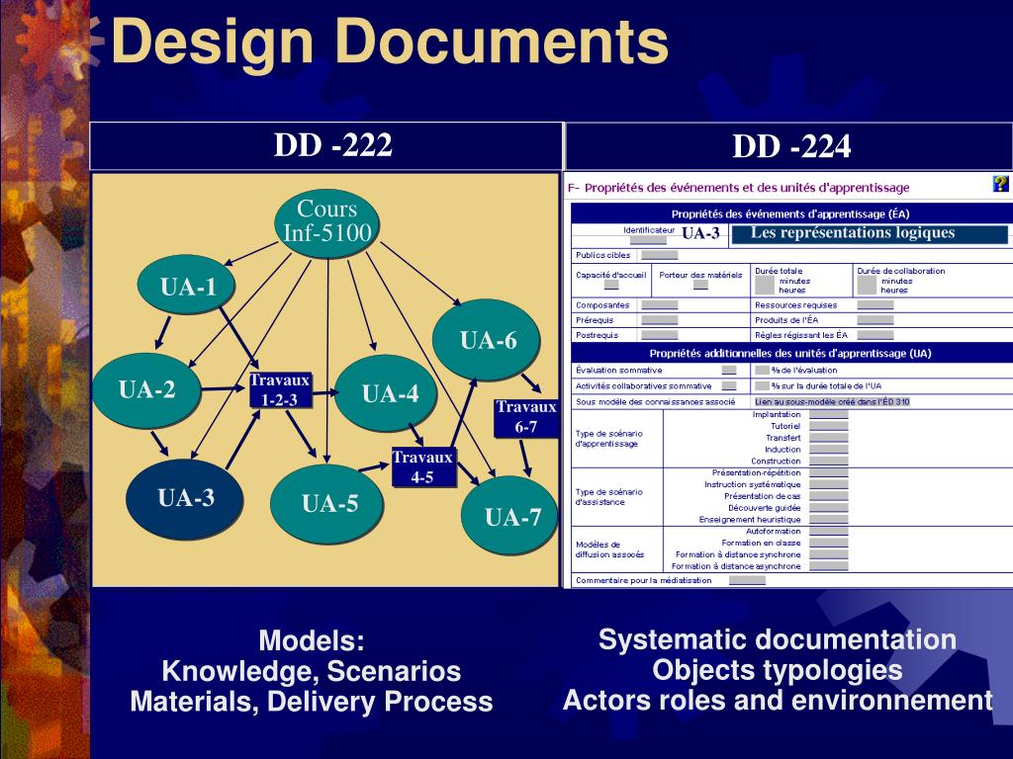1013x759 pixels.
Task: Click the Commentaire pour la médiatisation field
Action: point(748,580)
